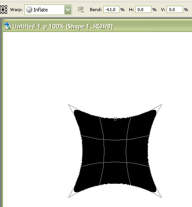Open the Warp style dropdown arrow
This screenshot has width=192, height=207.
pos(68,10)
